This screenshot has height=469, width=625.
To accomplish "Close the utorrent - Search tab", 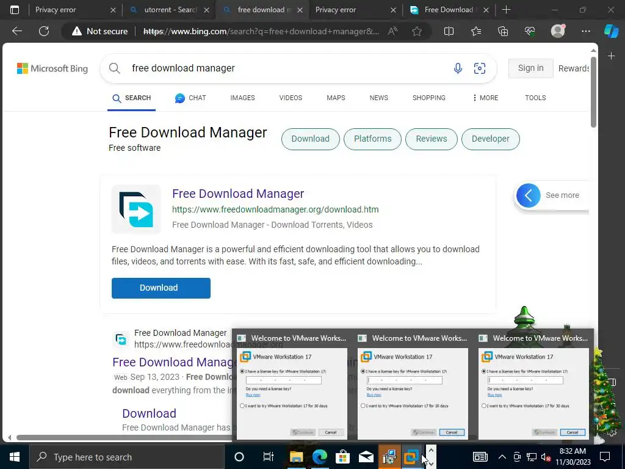I will [x=206, y=10].
